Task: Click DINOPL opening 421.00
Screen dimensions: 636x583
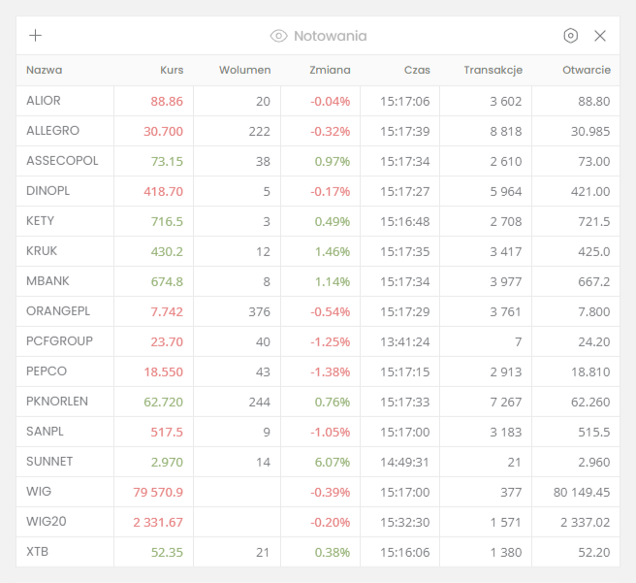Action: point(590,191)
